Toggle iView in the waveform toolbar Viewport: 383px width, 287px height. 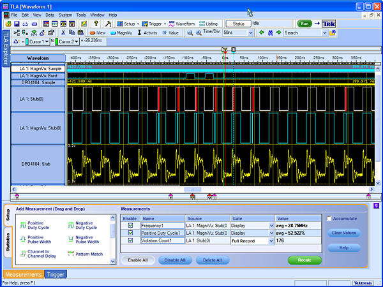[98, 33]
